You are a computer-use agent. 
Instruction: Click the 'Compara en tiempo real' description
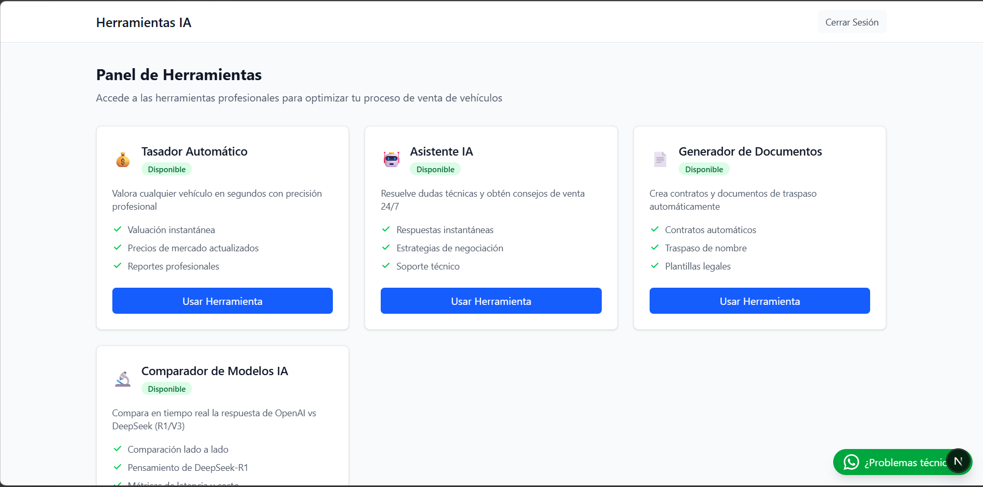214,419
